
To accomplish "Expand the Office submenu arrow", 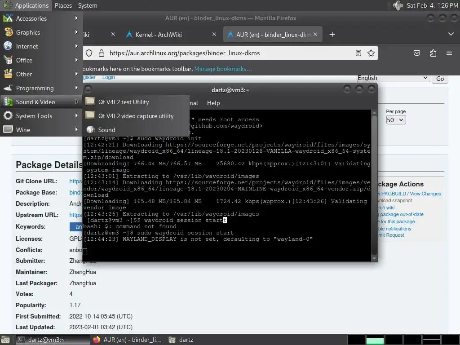I will pos(76,60).
